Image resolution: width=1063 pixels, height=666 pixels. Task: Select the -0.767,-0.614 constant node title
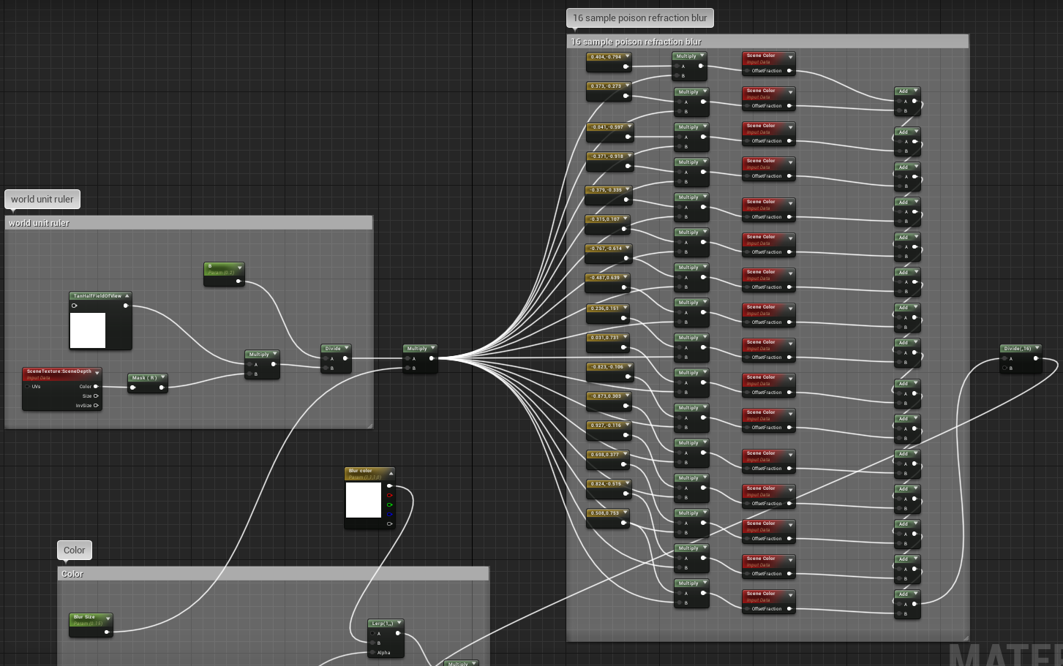coord(606,249)
